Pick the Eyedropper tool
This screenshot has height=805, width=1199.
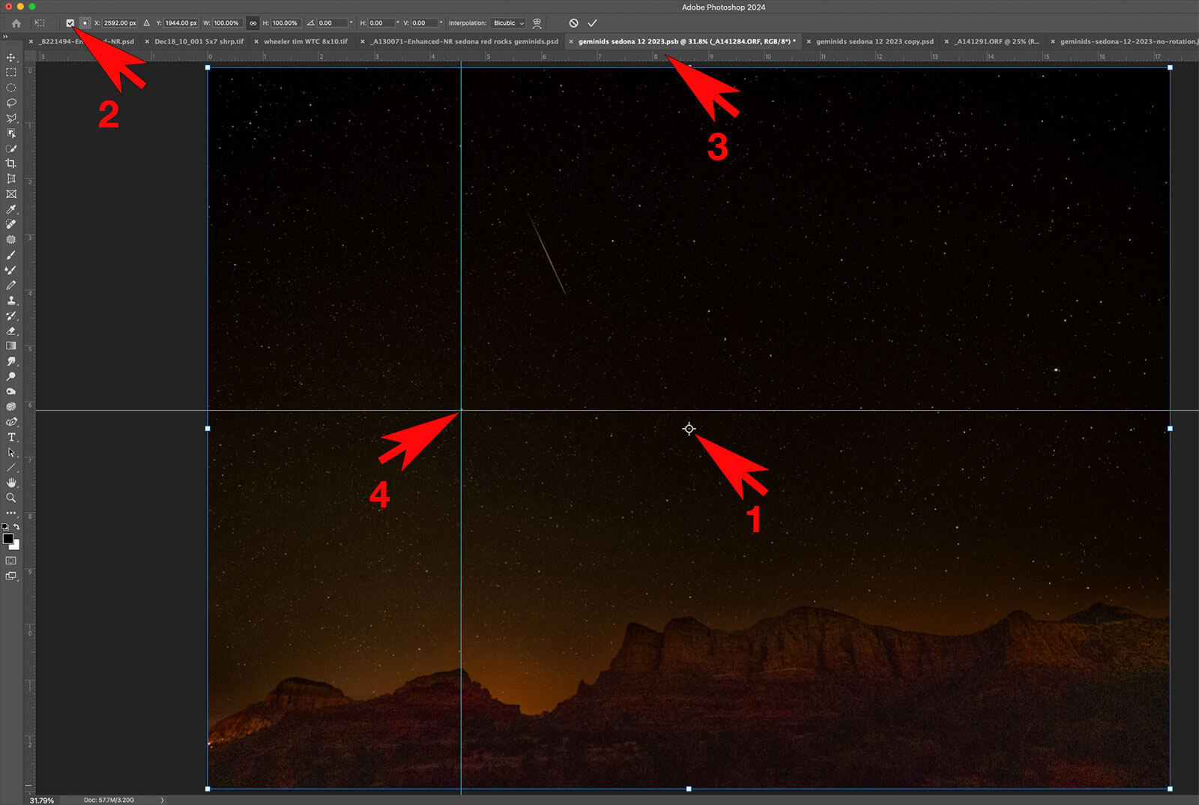coord(11,209)
